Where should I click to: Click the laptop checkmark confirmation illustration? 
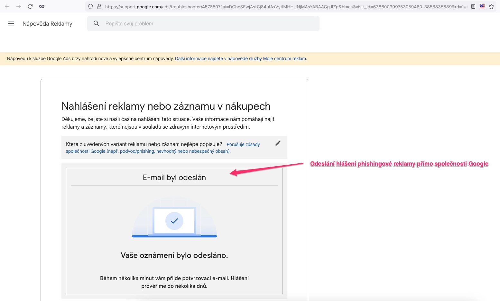click(x=174, y=217)
